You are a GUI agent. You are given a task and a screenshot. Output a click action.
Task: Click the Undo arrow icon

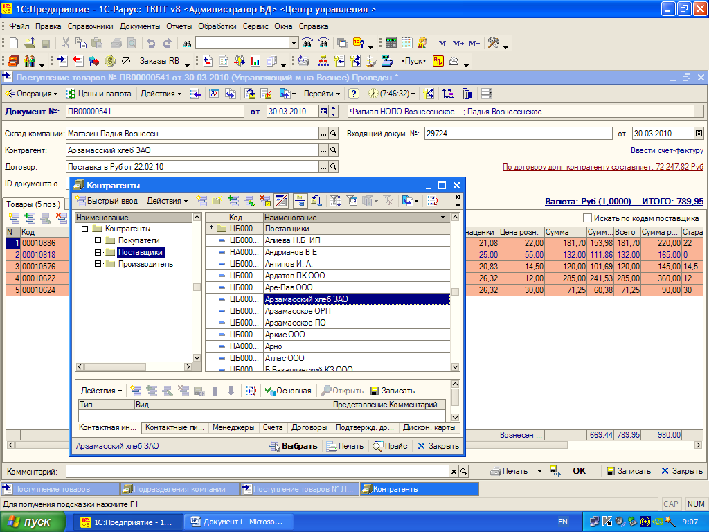point(151,43)
